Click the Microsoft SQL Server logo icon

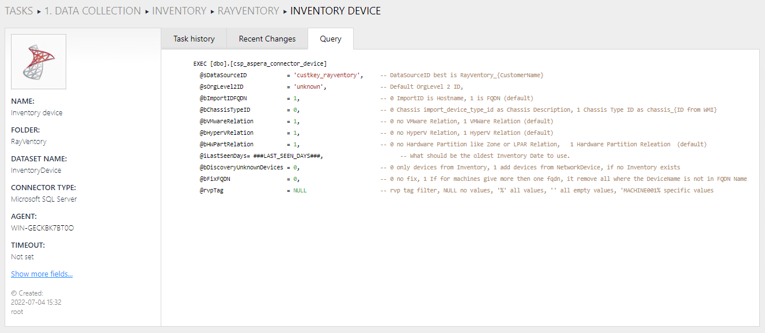[x=38, y=61]
